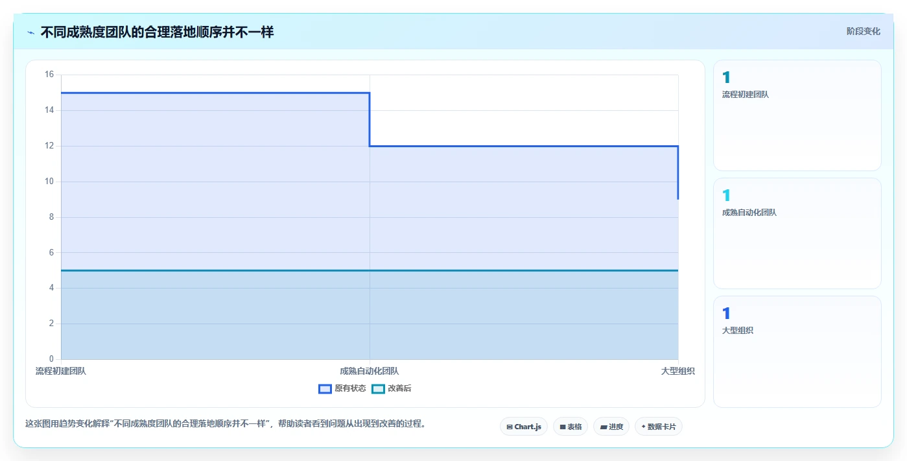Click the 流程初建团队 x-axis label
Image resolution: width=907 pixels, height=461 pixels.
(61, 371)
